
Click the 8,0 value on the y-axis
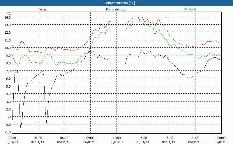point(8,63)
